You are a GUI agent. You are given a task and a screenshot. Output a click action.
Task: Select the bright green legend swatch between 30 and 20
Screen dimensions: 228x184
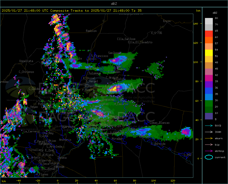[x=209, y=104]
